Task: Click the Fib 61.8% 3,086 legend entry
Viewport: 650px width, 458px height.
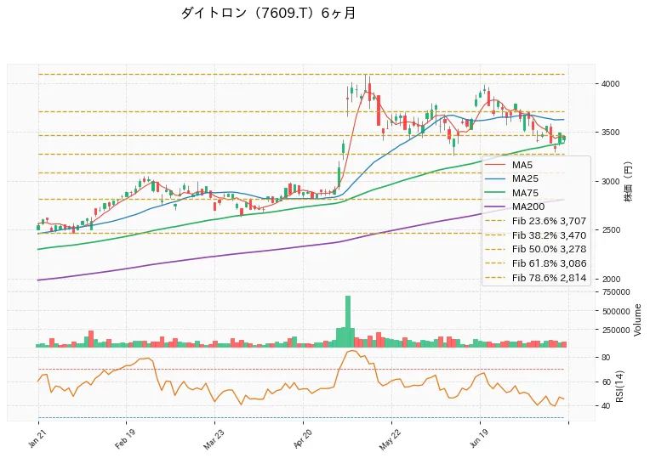Action: pyautogui.click(x=536, y=263)
